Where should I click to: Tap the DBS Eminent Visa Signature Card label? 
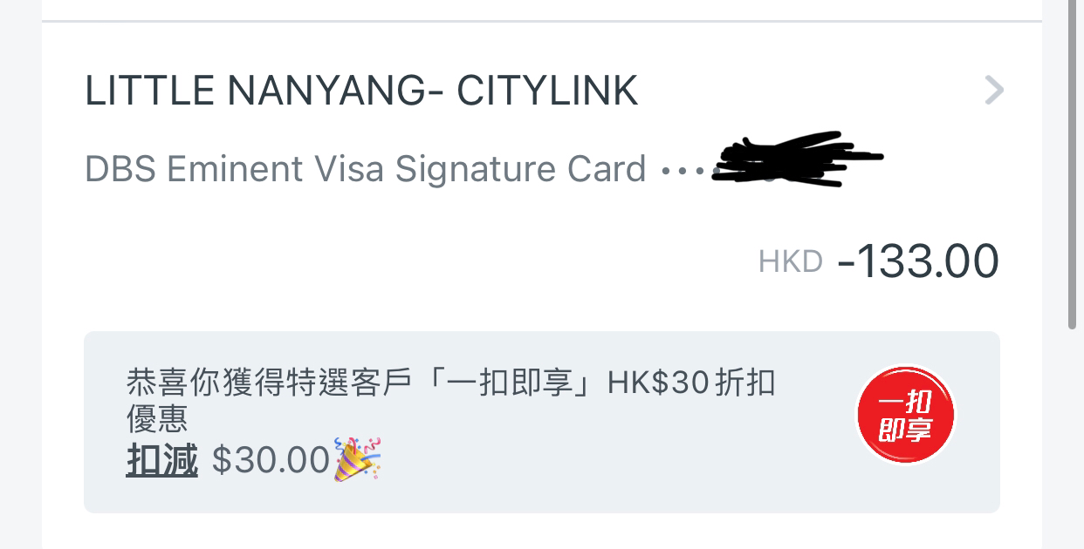pos(366,169)
